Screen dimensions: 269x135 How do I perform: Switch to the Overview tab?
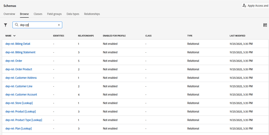click(9, 14)
